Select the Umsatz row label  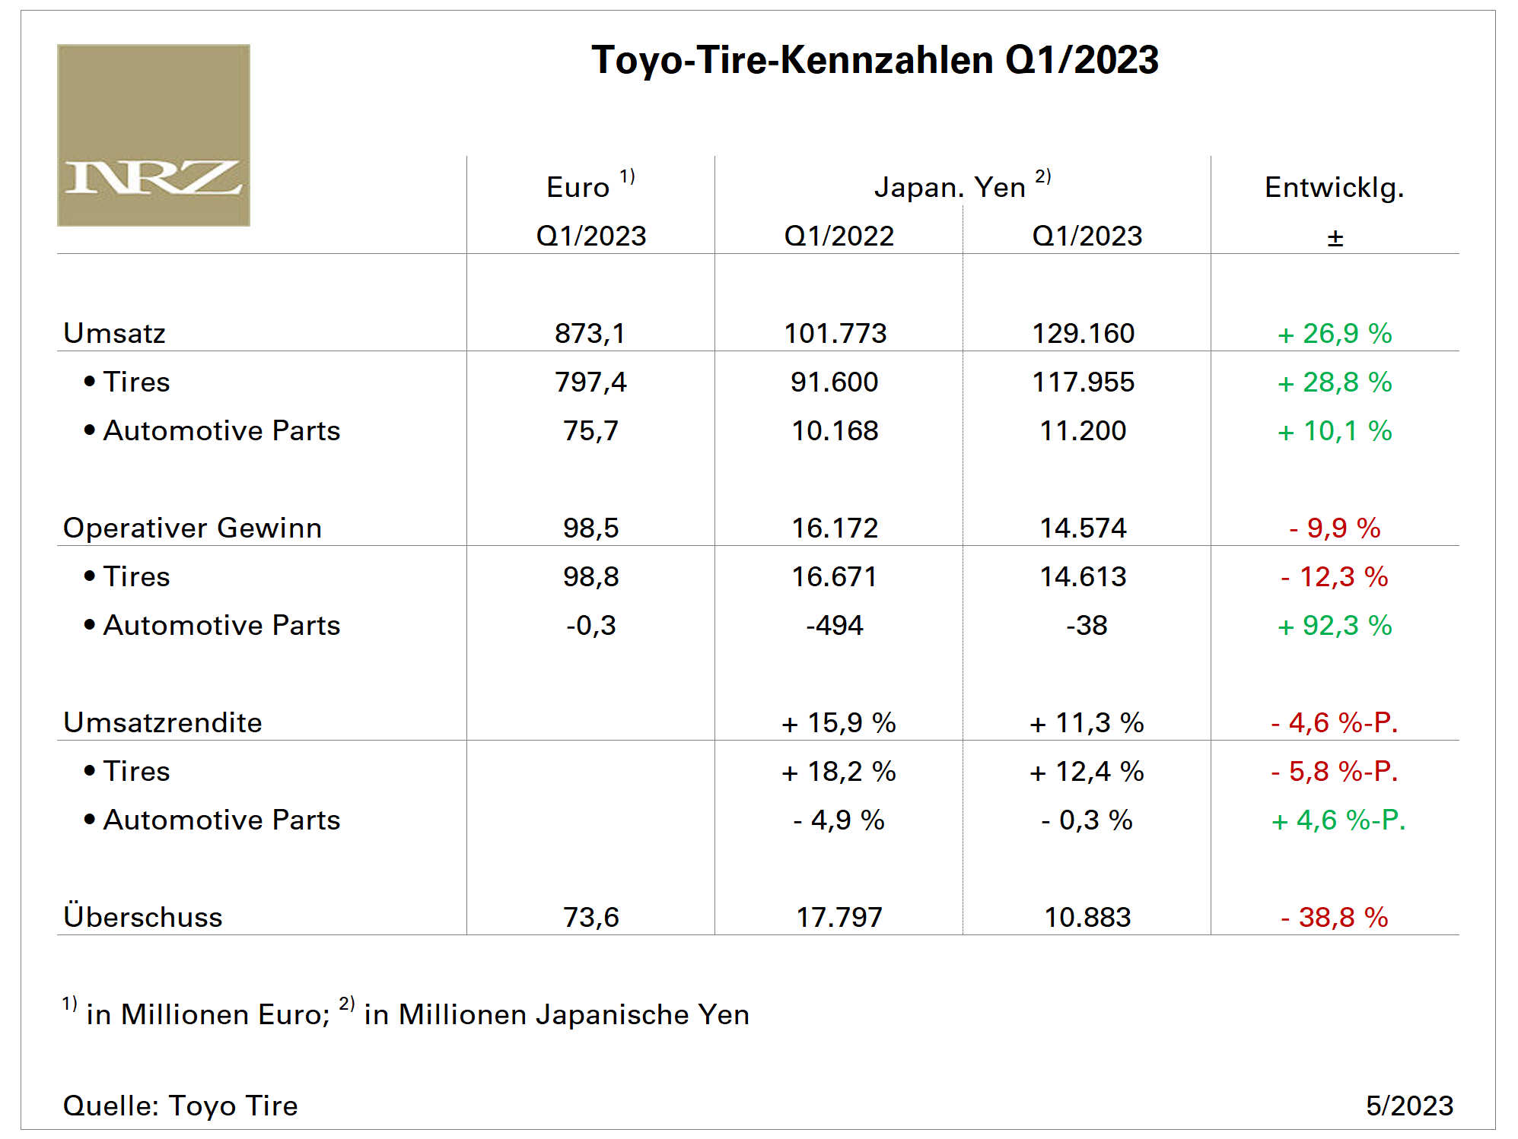[115, 333]
